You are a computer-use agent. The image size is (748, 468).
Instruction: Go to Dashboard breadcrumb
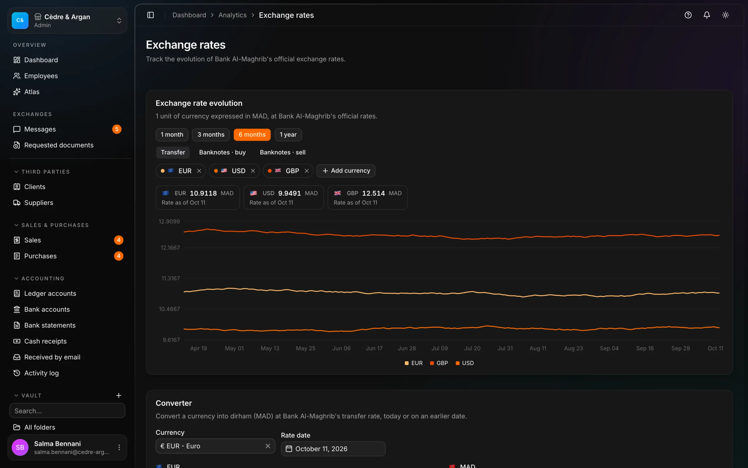coord(189,15)
